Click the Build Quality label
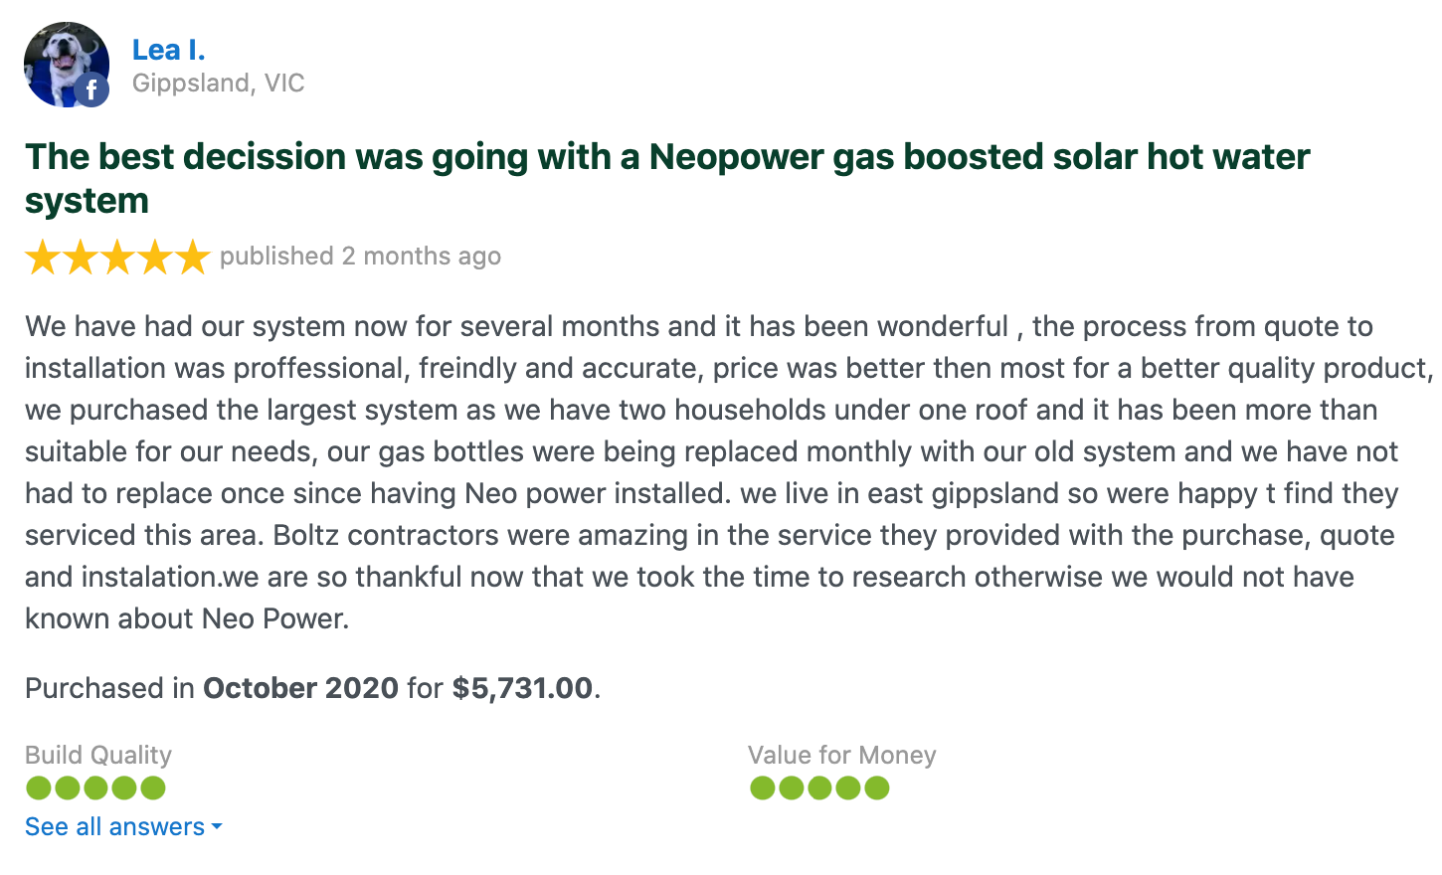This screenshot has height=875, width=1442. [98, 756]
